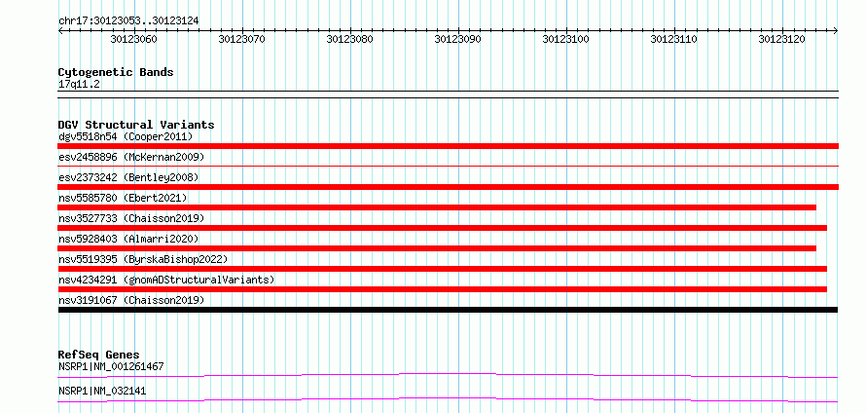
Task: Click the esv2458896 (McKernan2009) label
Action: (x=131, y=157)
